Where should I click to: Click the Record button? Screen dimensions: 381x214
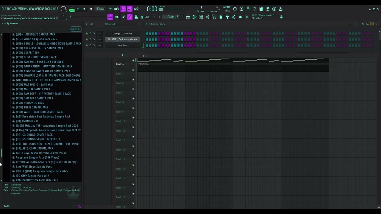point(91,9)
